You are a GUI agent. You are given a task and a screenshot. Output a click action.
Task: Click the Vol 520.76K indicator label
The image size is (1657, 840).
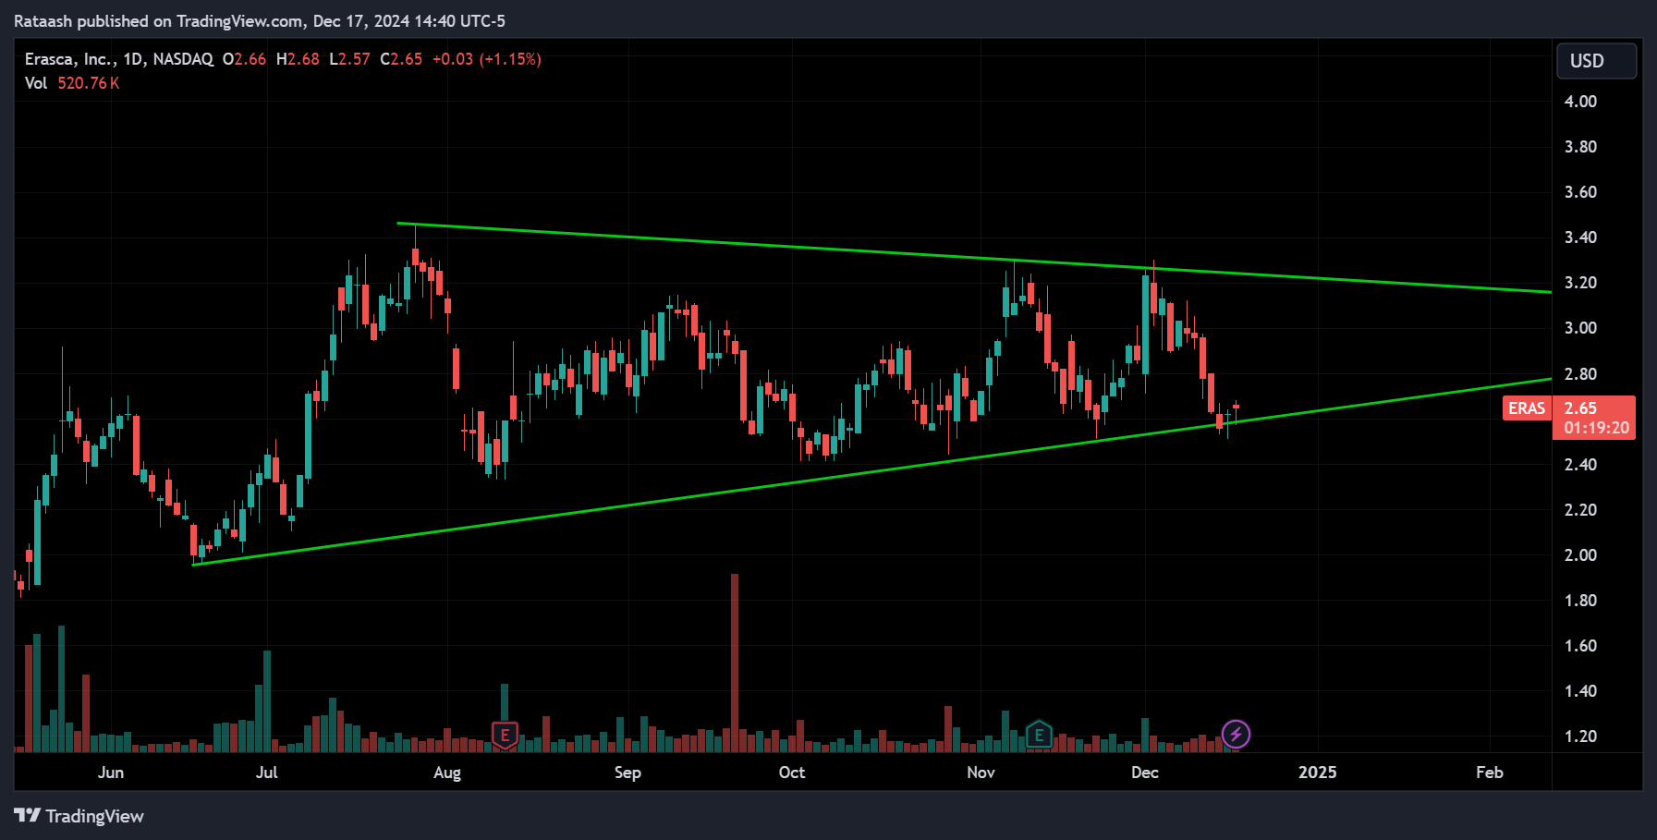[x=72, y=83]
